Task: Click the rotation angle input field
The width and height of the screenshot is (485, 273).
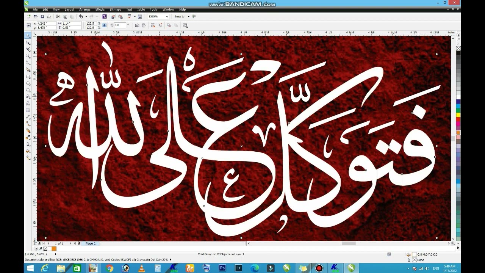Action: [x=120, y=25]
